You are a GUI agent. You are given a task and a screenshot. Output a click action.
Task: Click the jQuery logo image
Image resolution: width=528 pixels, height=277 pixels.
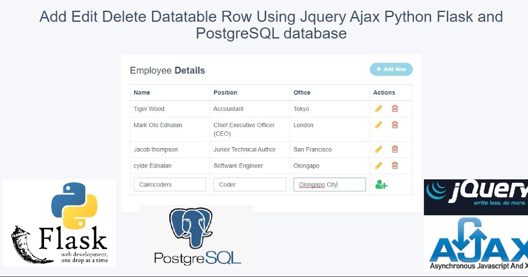tap(476, 197)
